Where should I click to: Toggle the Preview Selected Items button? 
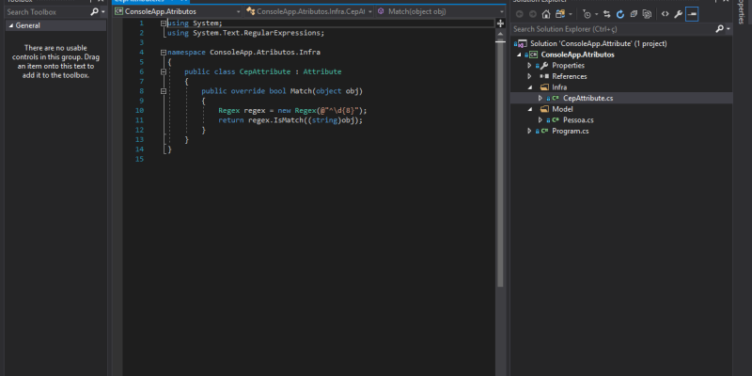coord(692,14)
